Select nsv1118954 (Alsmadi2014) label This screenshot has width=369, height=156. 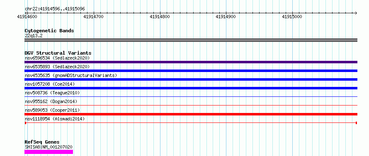(55, 119)
